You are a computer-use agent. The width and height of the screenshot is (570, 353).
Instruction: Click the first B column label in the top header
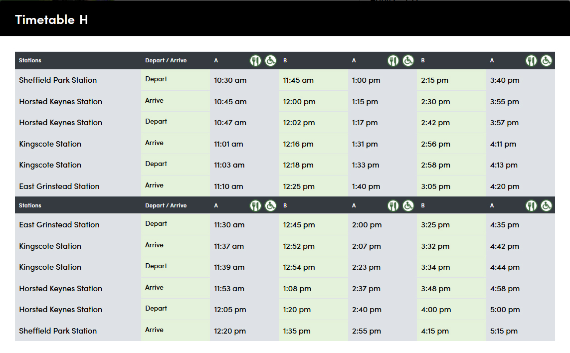click(285, 61)
